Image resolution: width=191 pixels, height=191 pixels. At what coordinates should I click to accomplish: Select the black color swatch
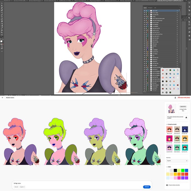point(175,170)
